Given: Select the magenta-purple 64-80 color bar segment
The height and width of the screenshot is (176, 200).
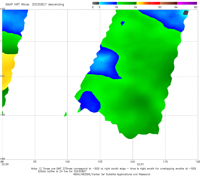Looking at the screenshot, I should click(x=187, y=3).
